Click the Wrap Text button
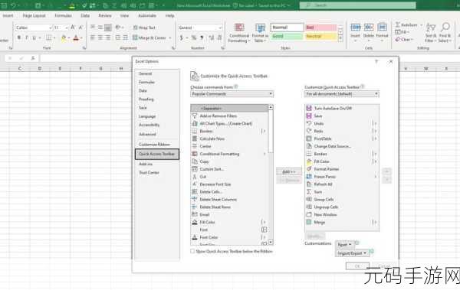Screen dimensions: 460x290 click(x=144, y=28)
